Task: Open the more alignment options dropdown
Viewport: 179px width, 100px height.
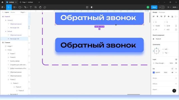Action: (176, 17)
